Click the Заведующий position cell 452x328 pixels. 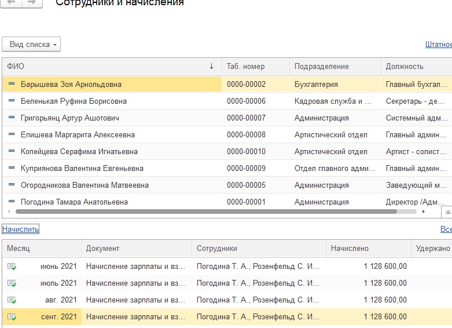pos(416,185)
